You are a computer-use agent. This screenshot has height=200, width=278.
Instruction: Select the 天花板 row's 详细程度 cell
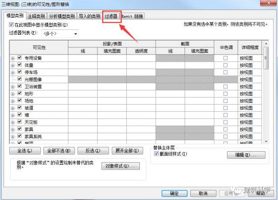pyautogui.click(x=250, y=122)
